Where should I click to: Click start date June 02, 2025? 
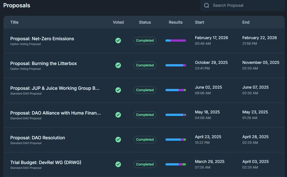(208, 87)
